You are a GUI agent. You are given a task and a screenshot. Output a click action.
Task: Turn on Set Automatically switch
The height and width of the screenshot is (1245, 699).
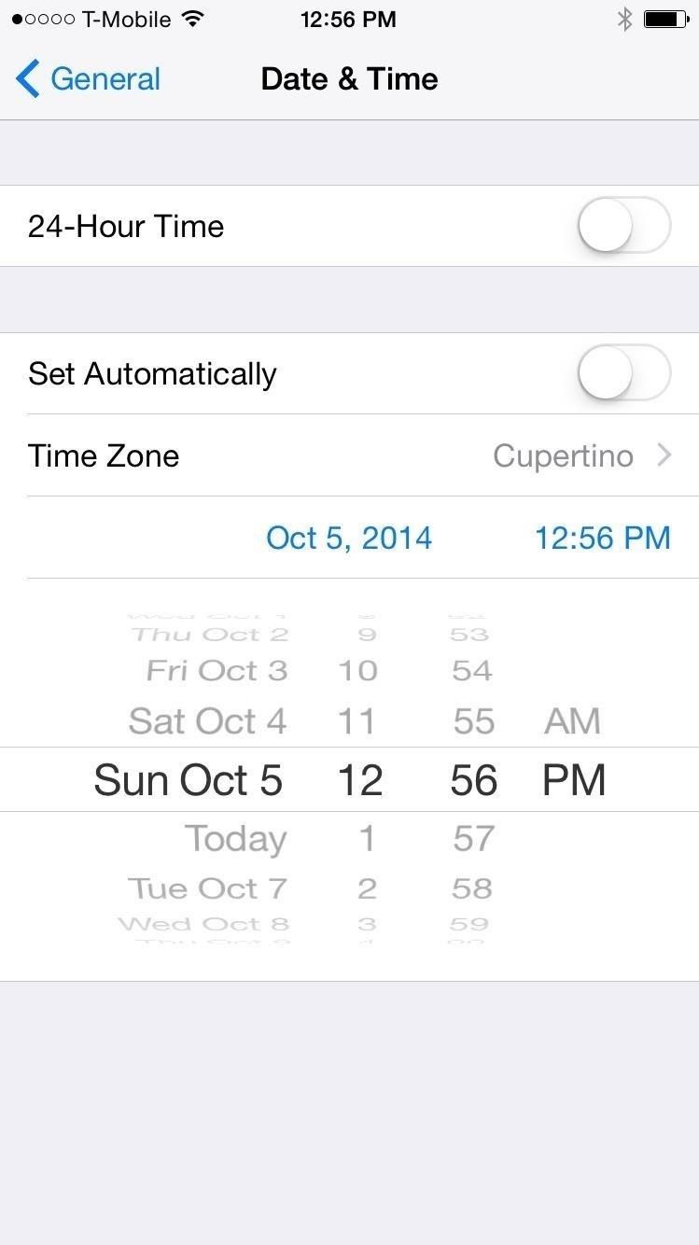[x=623, y=373]
